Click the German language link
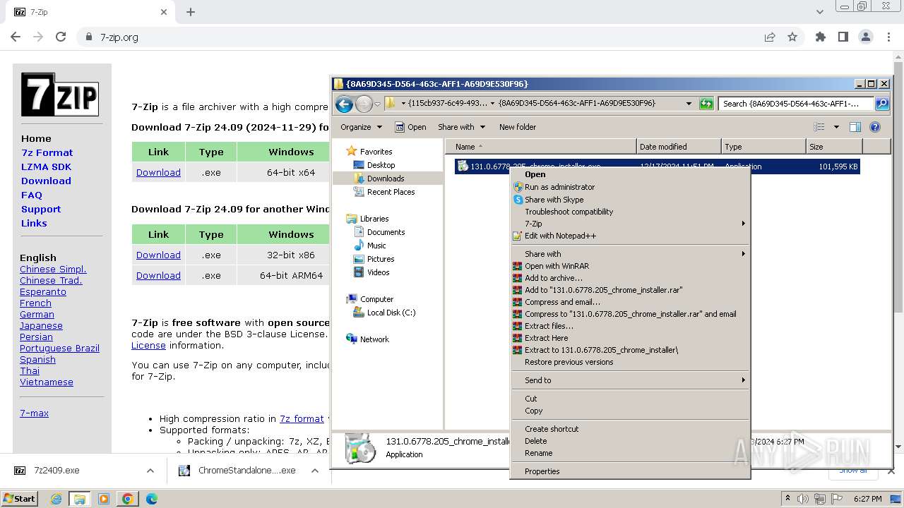The height and width of the screenshot is (508, 904). (x=37, y=314)
